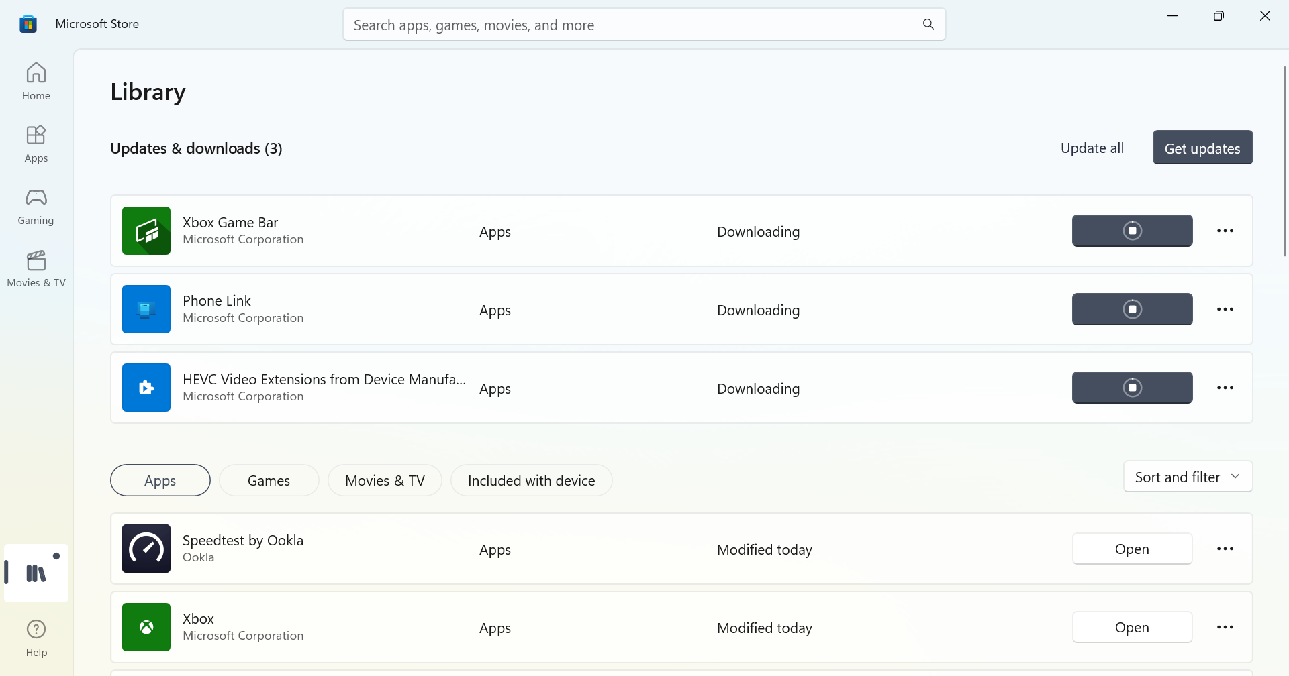The image size is (1289, 676).
Task: Click the Microsoft Store logo icon
Action: click(28, 24)
